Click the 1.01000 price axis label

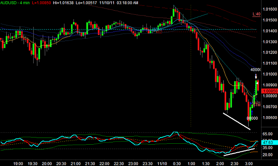[x=270, y=74]
